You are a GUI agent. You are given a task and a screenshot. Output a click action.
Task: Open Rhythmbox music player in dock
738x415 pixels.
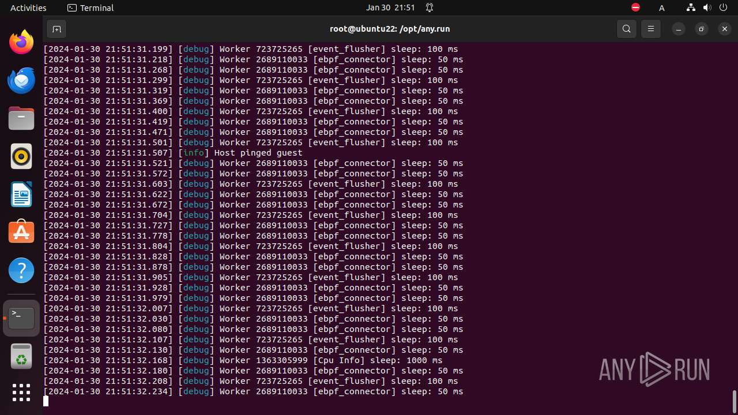[21, 156]
